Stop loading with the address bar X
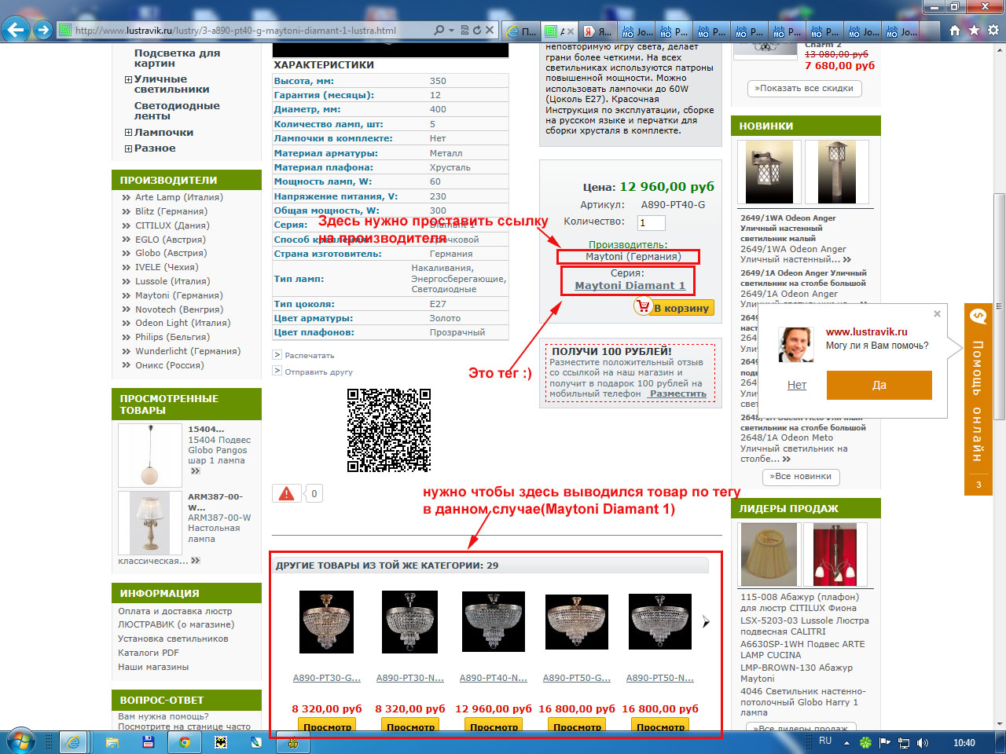 pyautogui.click(x=490, y=30)
